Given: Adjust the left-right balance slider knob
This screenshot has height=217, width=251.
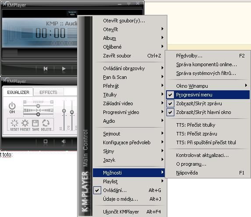Looking at the screenshot, I should (x=38, y=114).
